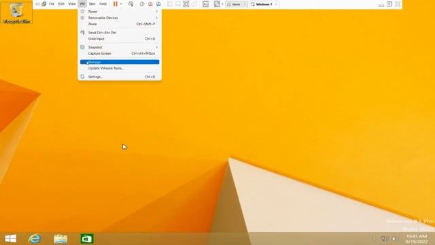Viewport: 435px width, 245px height.
Task: Click the manage snapshots toolbar icon
Action: (158, 4)
